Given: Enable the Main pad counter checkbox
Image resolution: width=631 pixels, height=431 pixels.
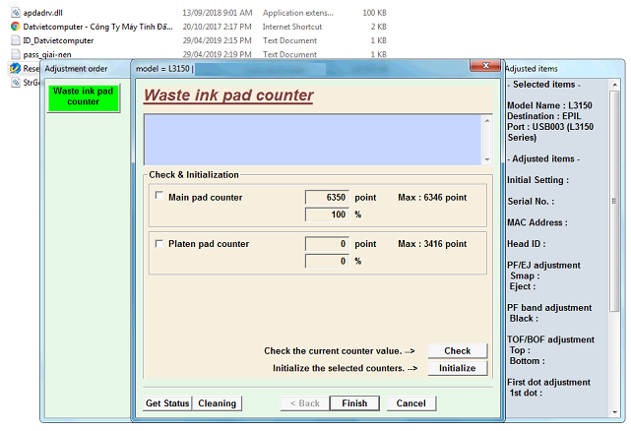Looking at the screenshot, I should pyautogui.click(x=159, y=196).
